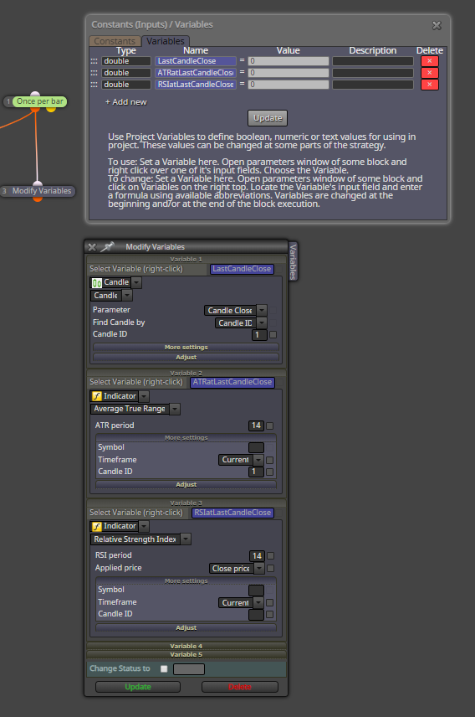Click Description field of RSIatLastCandleClose row
475x717 pixels.
pos(373,85)
